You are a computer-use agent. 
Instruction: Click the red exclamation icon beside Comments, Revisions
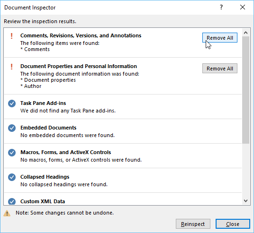[x=12, y=36]
